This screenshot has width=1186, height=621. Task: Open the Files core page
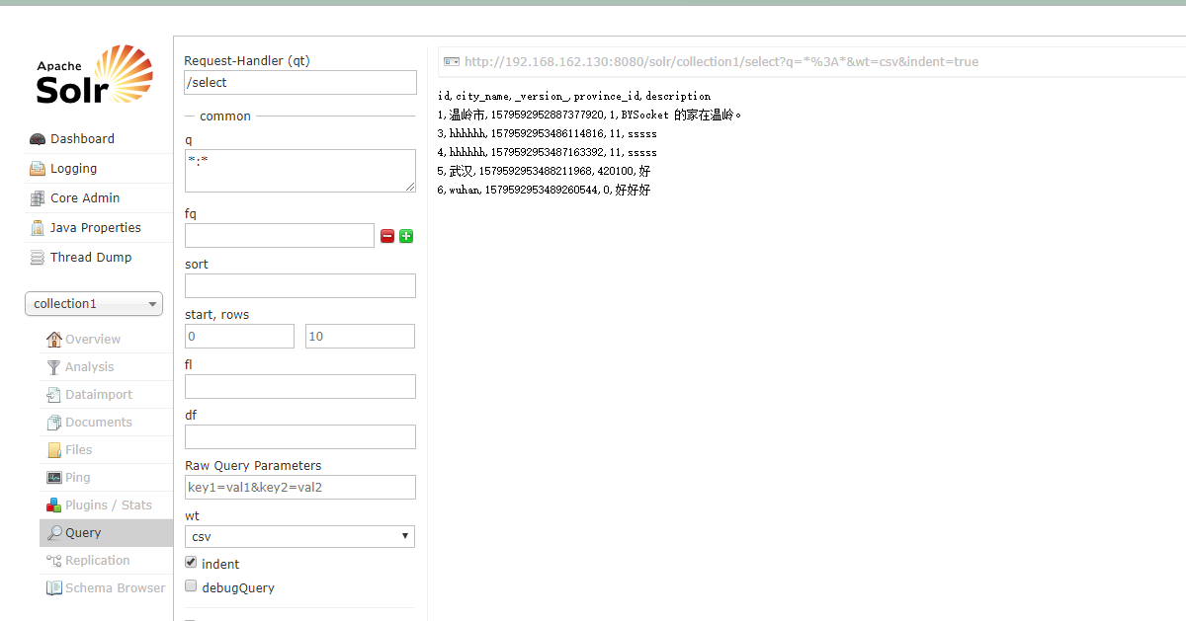coord(106,450)
